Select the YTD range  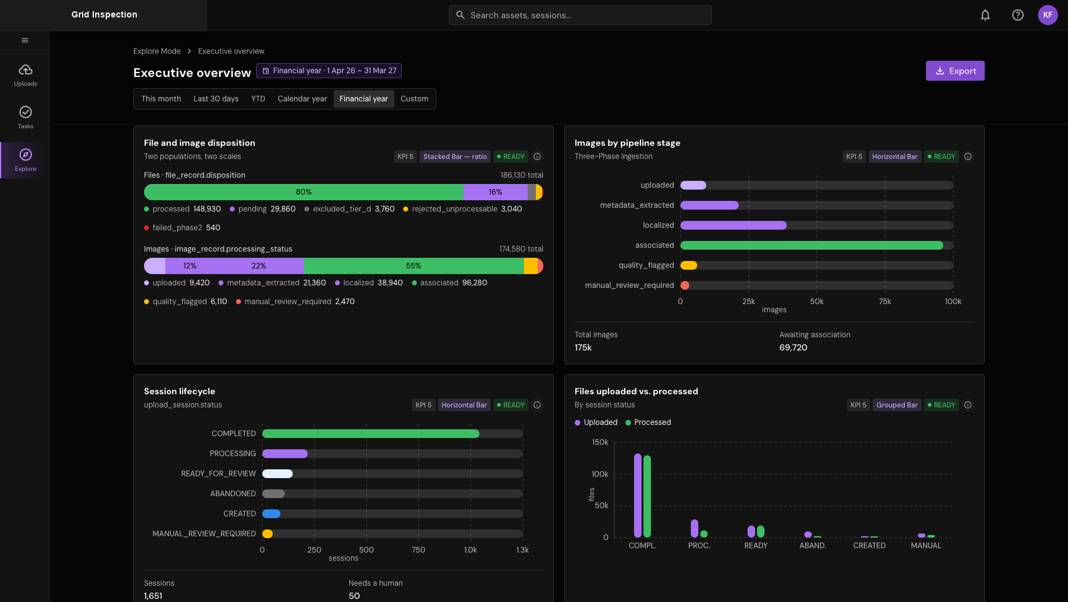click(258, 99)
